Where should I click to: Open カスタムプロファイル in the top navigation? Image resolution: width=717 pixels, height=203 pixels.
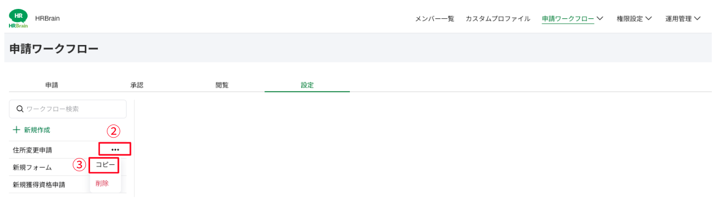tap(498, 19)
